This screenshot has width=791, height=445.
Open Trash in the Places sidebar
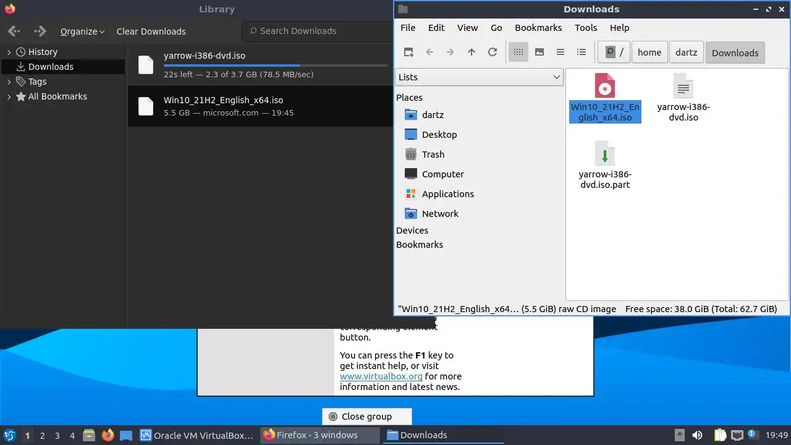click(433, 155)
